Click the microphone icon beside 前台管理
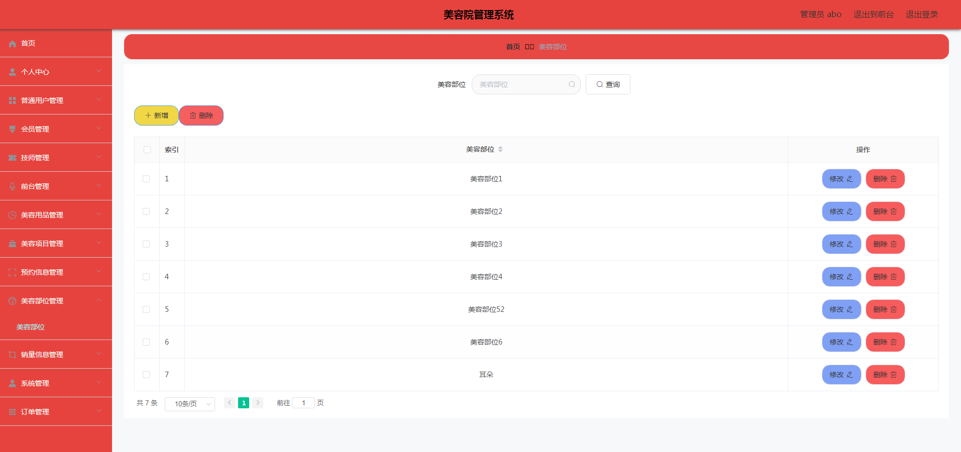Viewport: 961px width, 452px height. pyautogui.click(x=12, y=186)
